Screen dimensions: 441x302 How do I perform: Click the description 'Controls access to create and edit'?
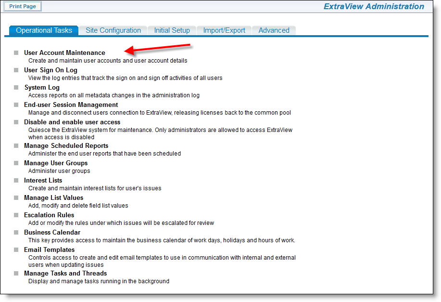(x=162, y=261)
